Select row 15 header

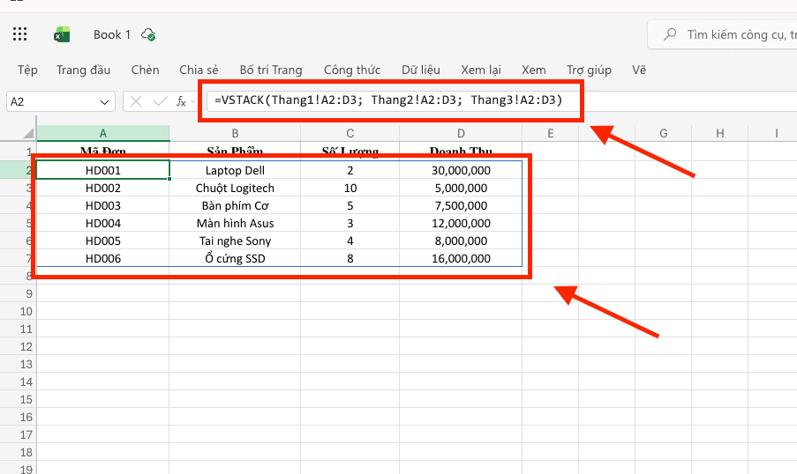[19, 399]
